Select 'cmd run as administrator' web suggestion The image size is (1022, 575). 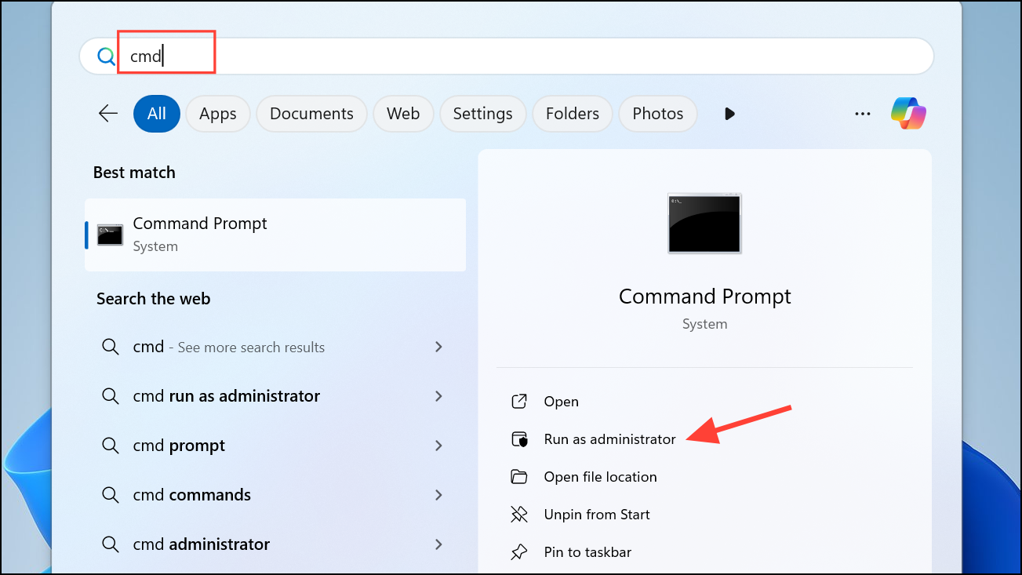(x=275, y=396)
